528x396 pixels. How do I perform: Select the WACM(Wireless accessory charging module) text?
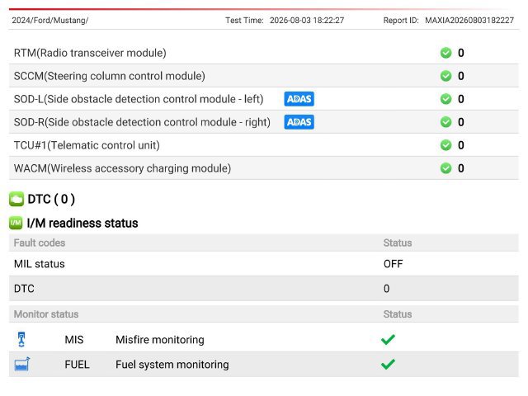tap(123, 168)
